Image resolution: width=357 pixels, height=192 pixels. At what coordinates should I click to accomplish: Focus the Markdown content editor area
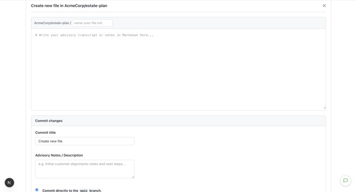tap(178, 69)
